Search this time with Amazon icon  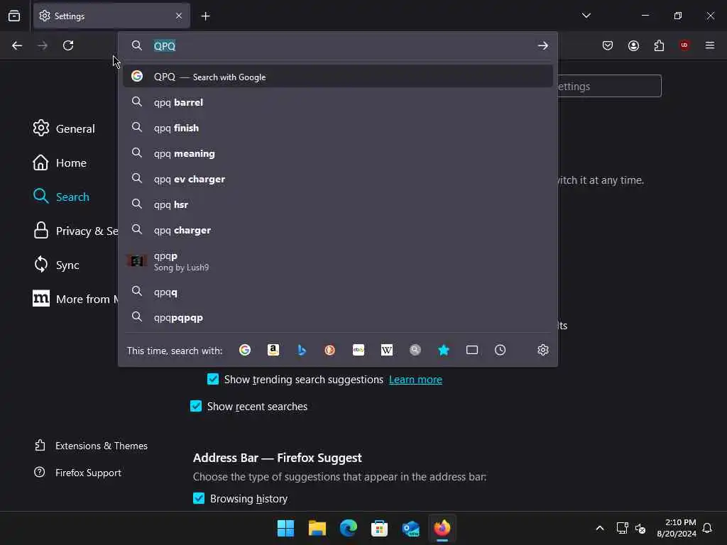pos(273,350)
